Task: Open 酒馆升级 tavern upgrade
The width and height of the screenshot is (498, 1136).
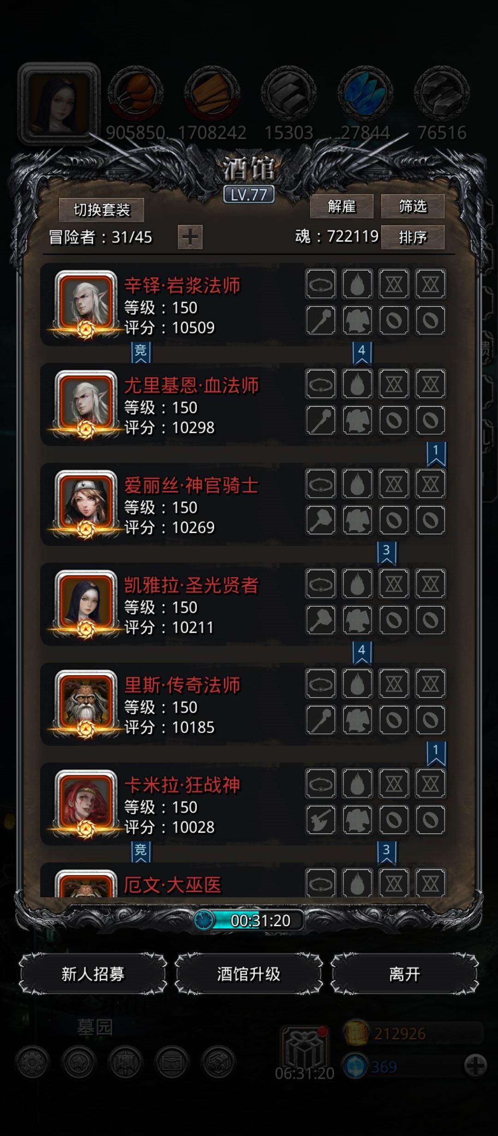Action: [x=249, y=974]
